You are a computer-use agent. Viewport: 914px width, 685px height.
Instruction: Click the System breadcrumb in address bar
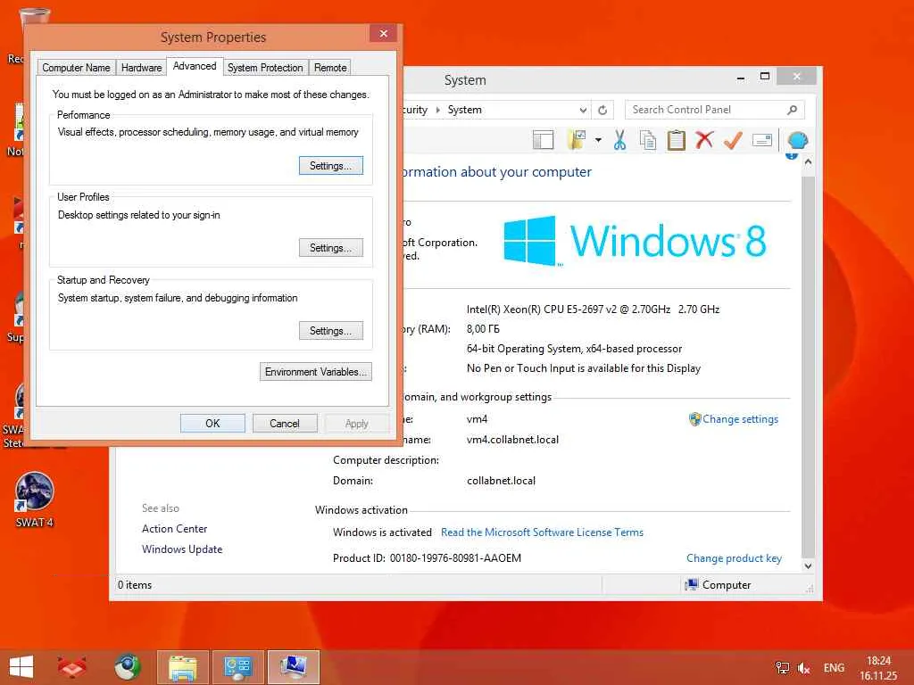pyautogui.click(x=464, y=110)
